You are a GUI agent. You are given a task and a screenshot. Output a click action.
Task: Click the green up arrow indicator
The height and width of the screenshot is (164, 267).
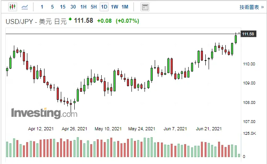70,19
